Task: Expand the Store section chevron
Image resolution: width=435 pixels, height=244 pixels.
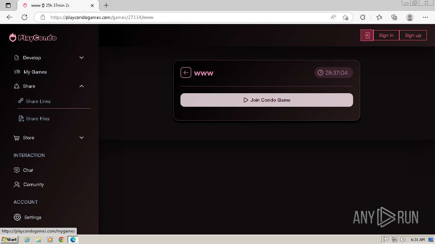Action: (x=82, y=138)
